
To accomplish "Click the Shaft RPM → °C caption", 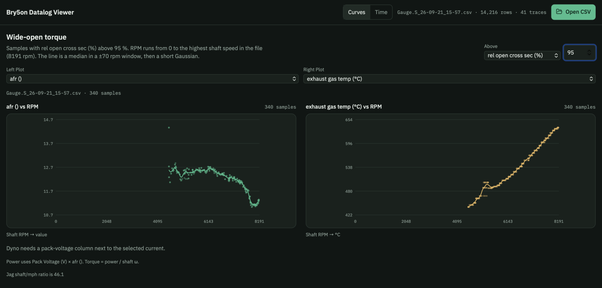I will (323, 235).
